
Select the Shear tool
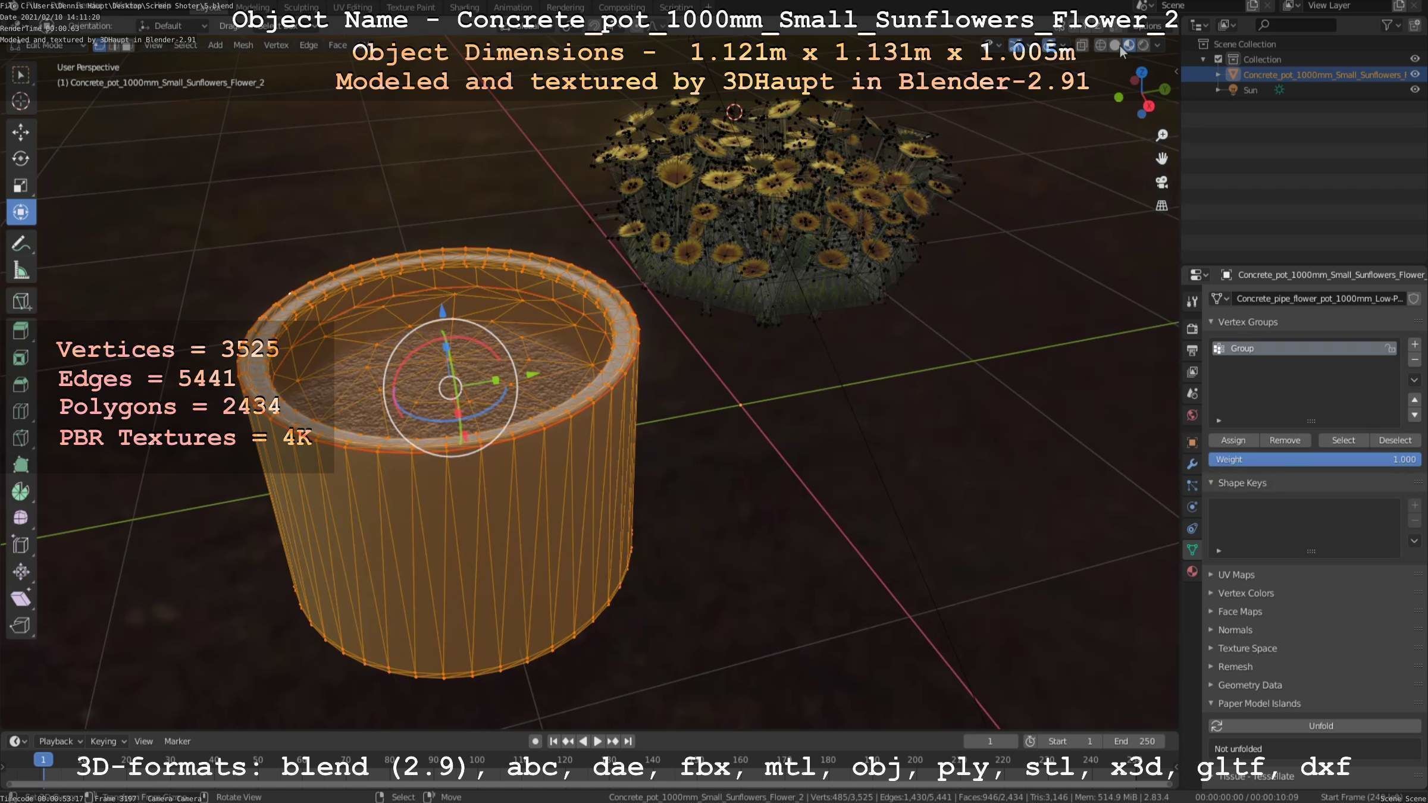[21, 598]
